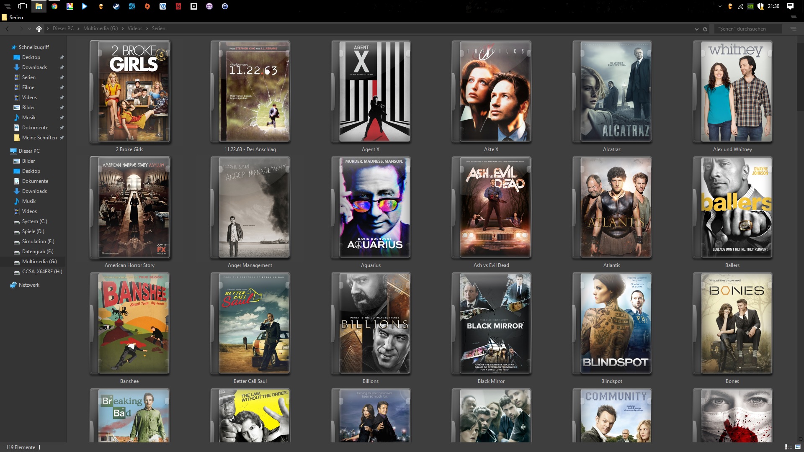Viewport: 804px width, 452px height.
Task: Switch to details view in status bar
Action: (788, 447)
